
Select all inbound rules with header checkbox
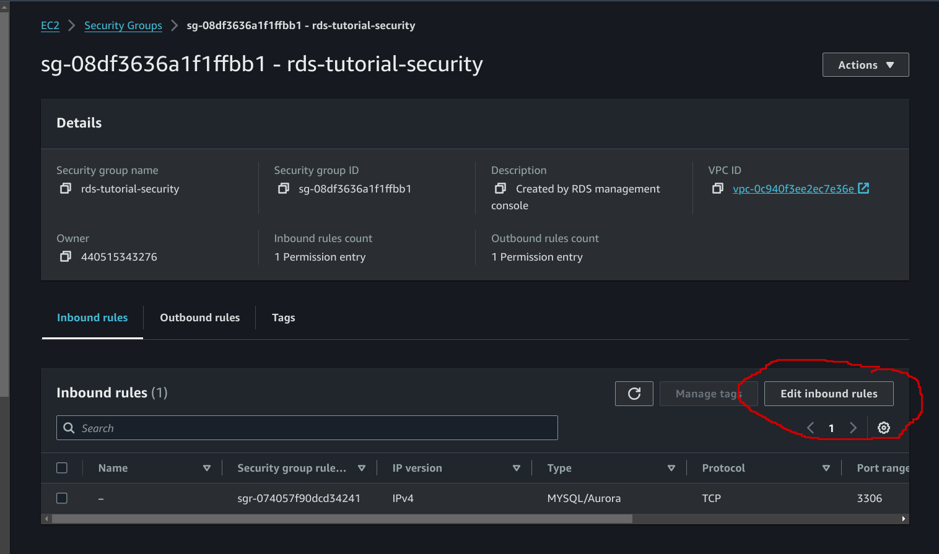[62, 468]
